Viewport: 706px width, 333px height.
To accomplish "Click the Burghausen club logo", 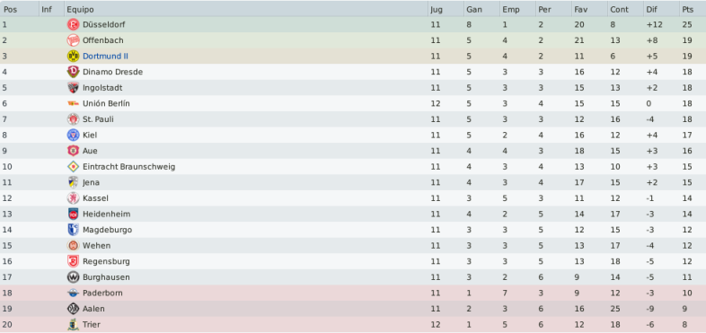I will (x=73, y=277).
